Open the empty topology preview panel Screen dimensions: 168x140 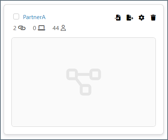pyautogui.click(x=83, y=82)
